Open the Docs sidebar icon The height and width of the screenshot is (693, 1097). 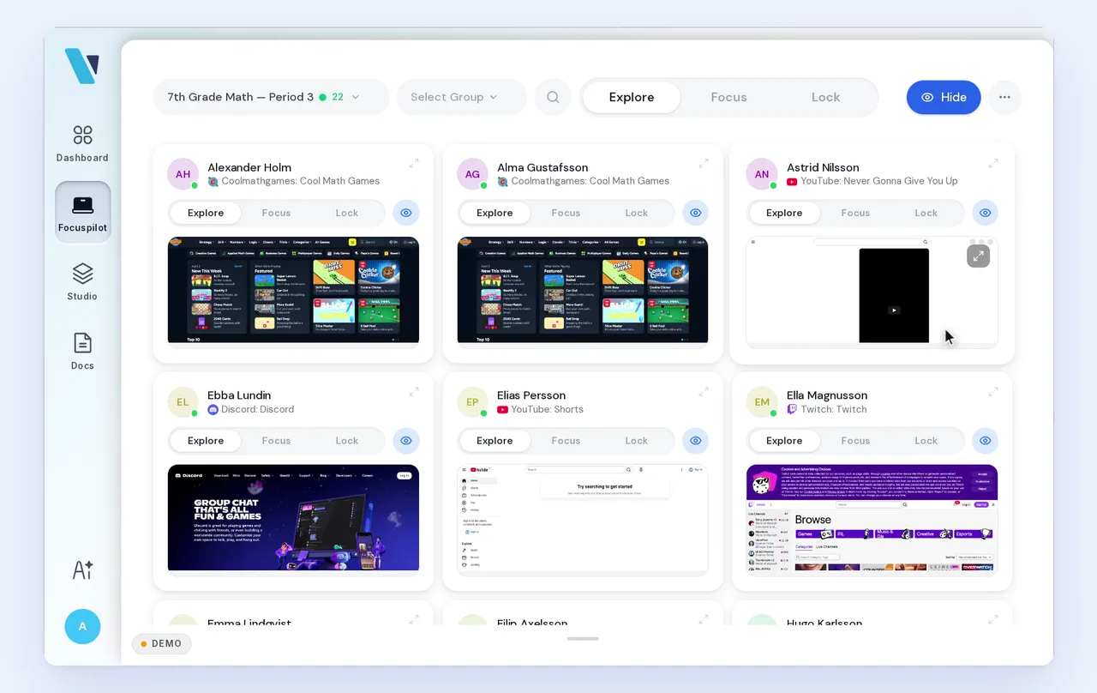(82, 351)
